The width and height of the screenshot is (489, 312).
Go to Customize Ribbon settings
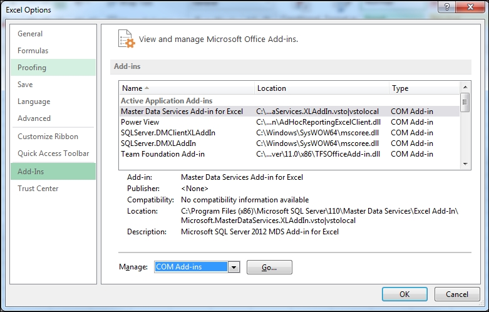click(53, 137)
